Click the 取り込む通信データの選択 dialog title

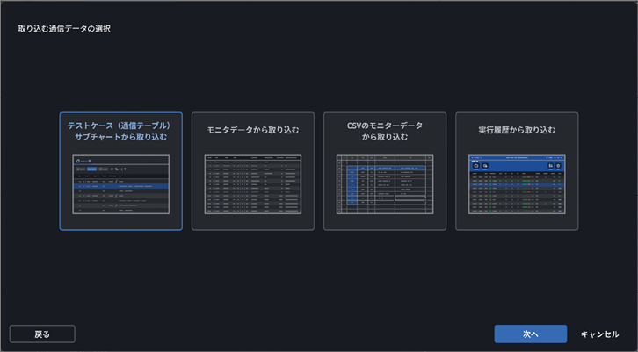click(x=64, y=29)
